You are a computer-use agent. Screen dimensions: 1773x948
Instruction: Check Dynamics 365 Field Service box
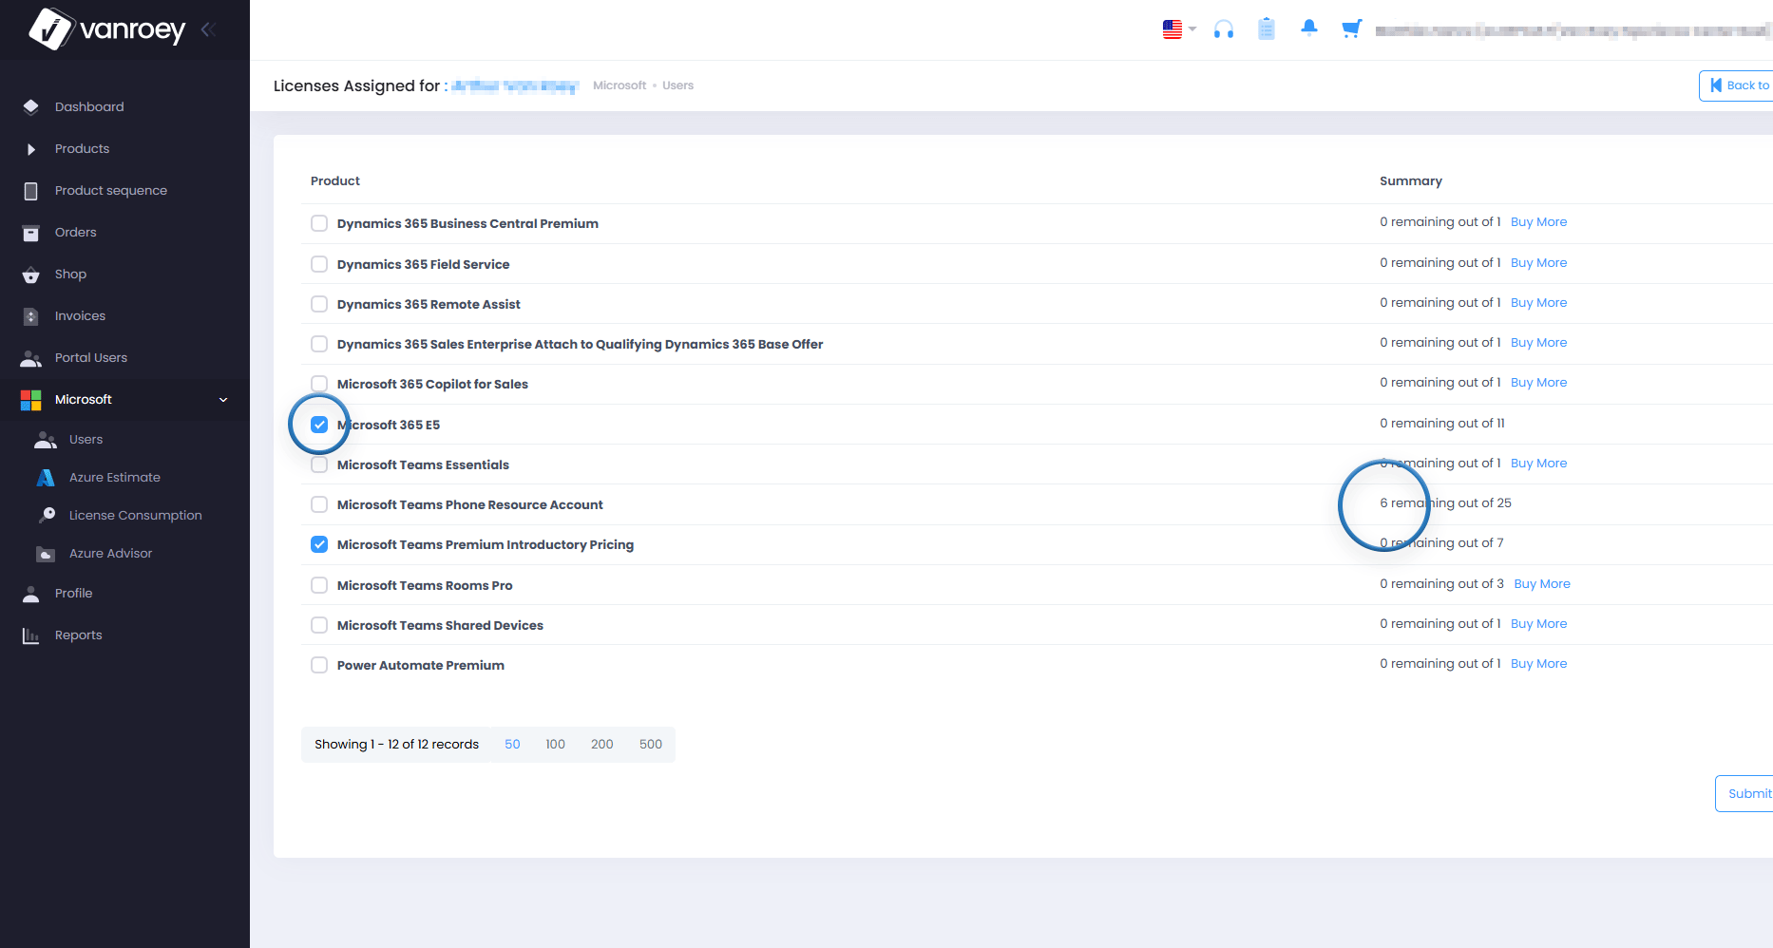click(319, 264)
